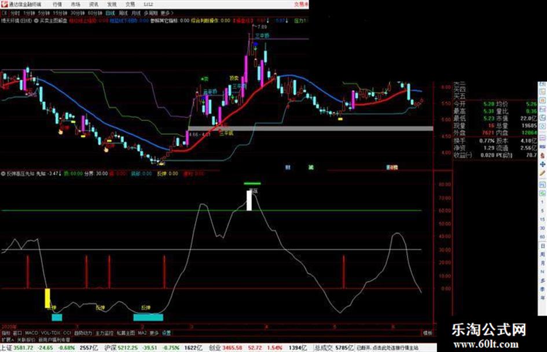Select the 5分钟 period
The image size is (547, 352).
tap(44, 13)
